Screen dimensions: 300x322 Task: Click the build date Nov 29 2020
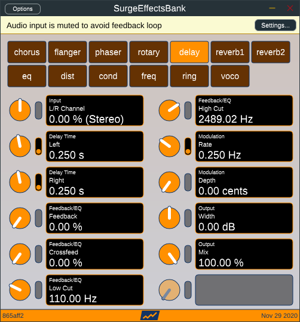point(279,315)
